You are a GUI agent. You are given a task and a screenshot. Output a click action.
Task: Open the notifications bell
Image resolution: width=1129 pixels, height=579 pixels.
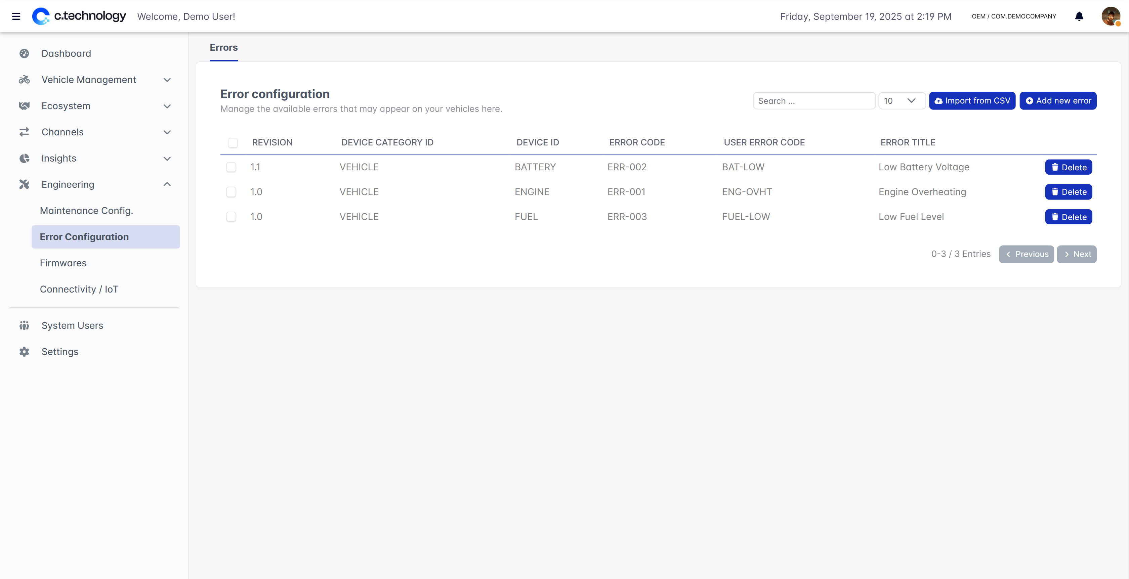click(x=1079, y=17)
